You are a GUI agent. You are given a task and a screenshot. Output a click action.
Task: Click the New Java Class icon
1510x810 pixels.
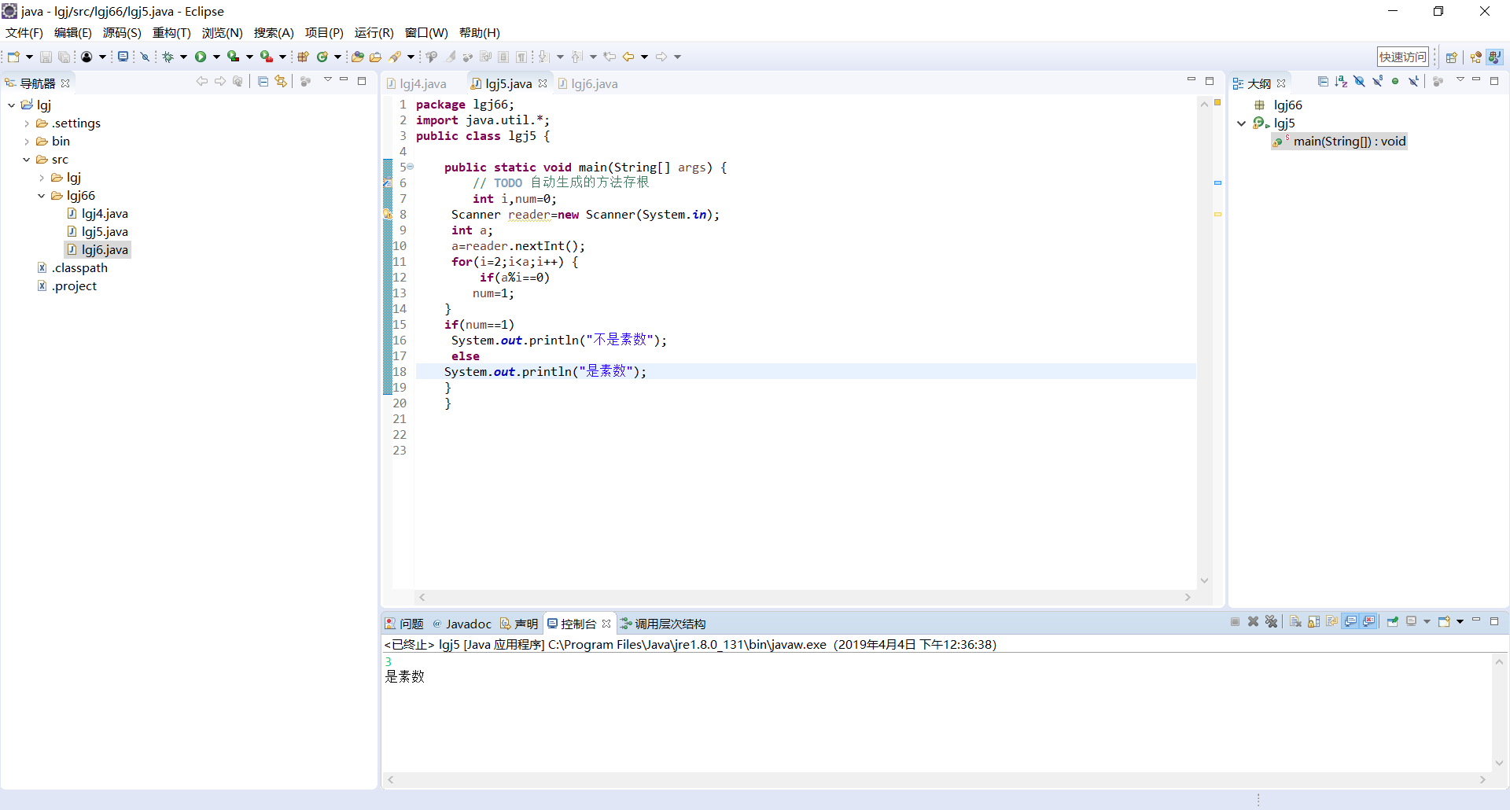322,57
